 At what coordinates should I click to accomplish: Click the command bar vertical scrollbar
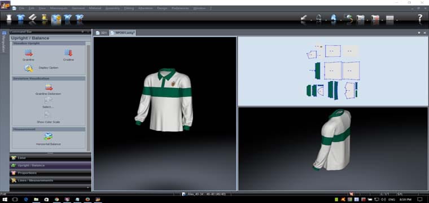(89, 97)
